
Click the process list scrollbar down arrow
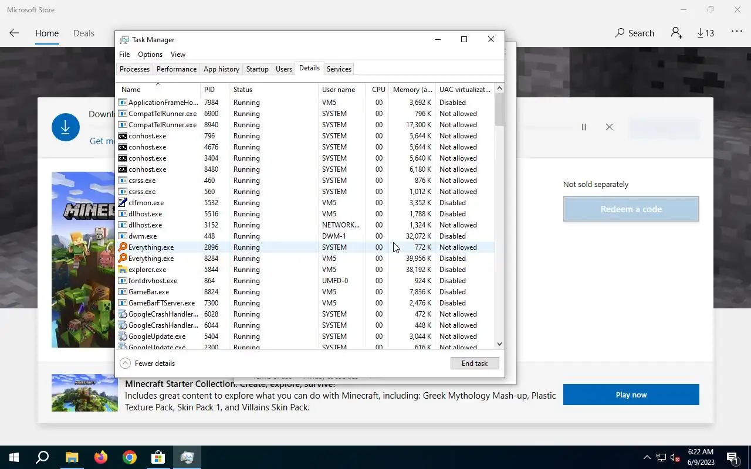499,344
